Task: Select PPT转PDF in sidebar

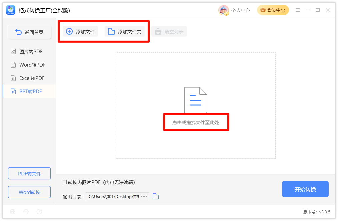Action: point(29,92)
